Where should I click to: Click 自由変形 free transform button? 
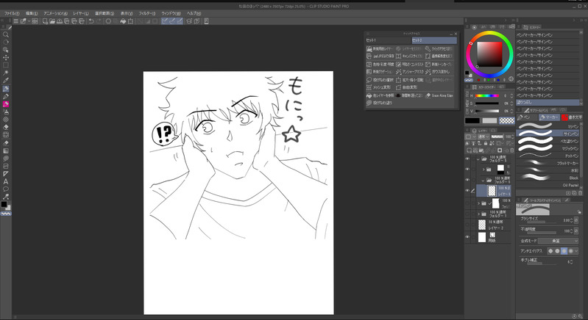407,87
